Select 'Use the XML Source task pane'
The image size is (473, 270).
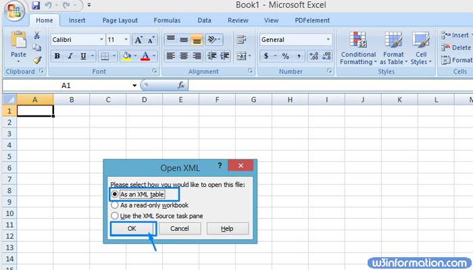157,216
